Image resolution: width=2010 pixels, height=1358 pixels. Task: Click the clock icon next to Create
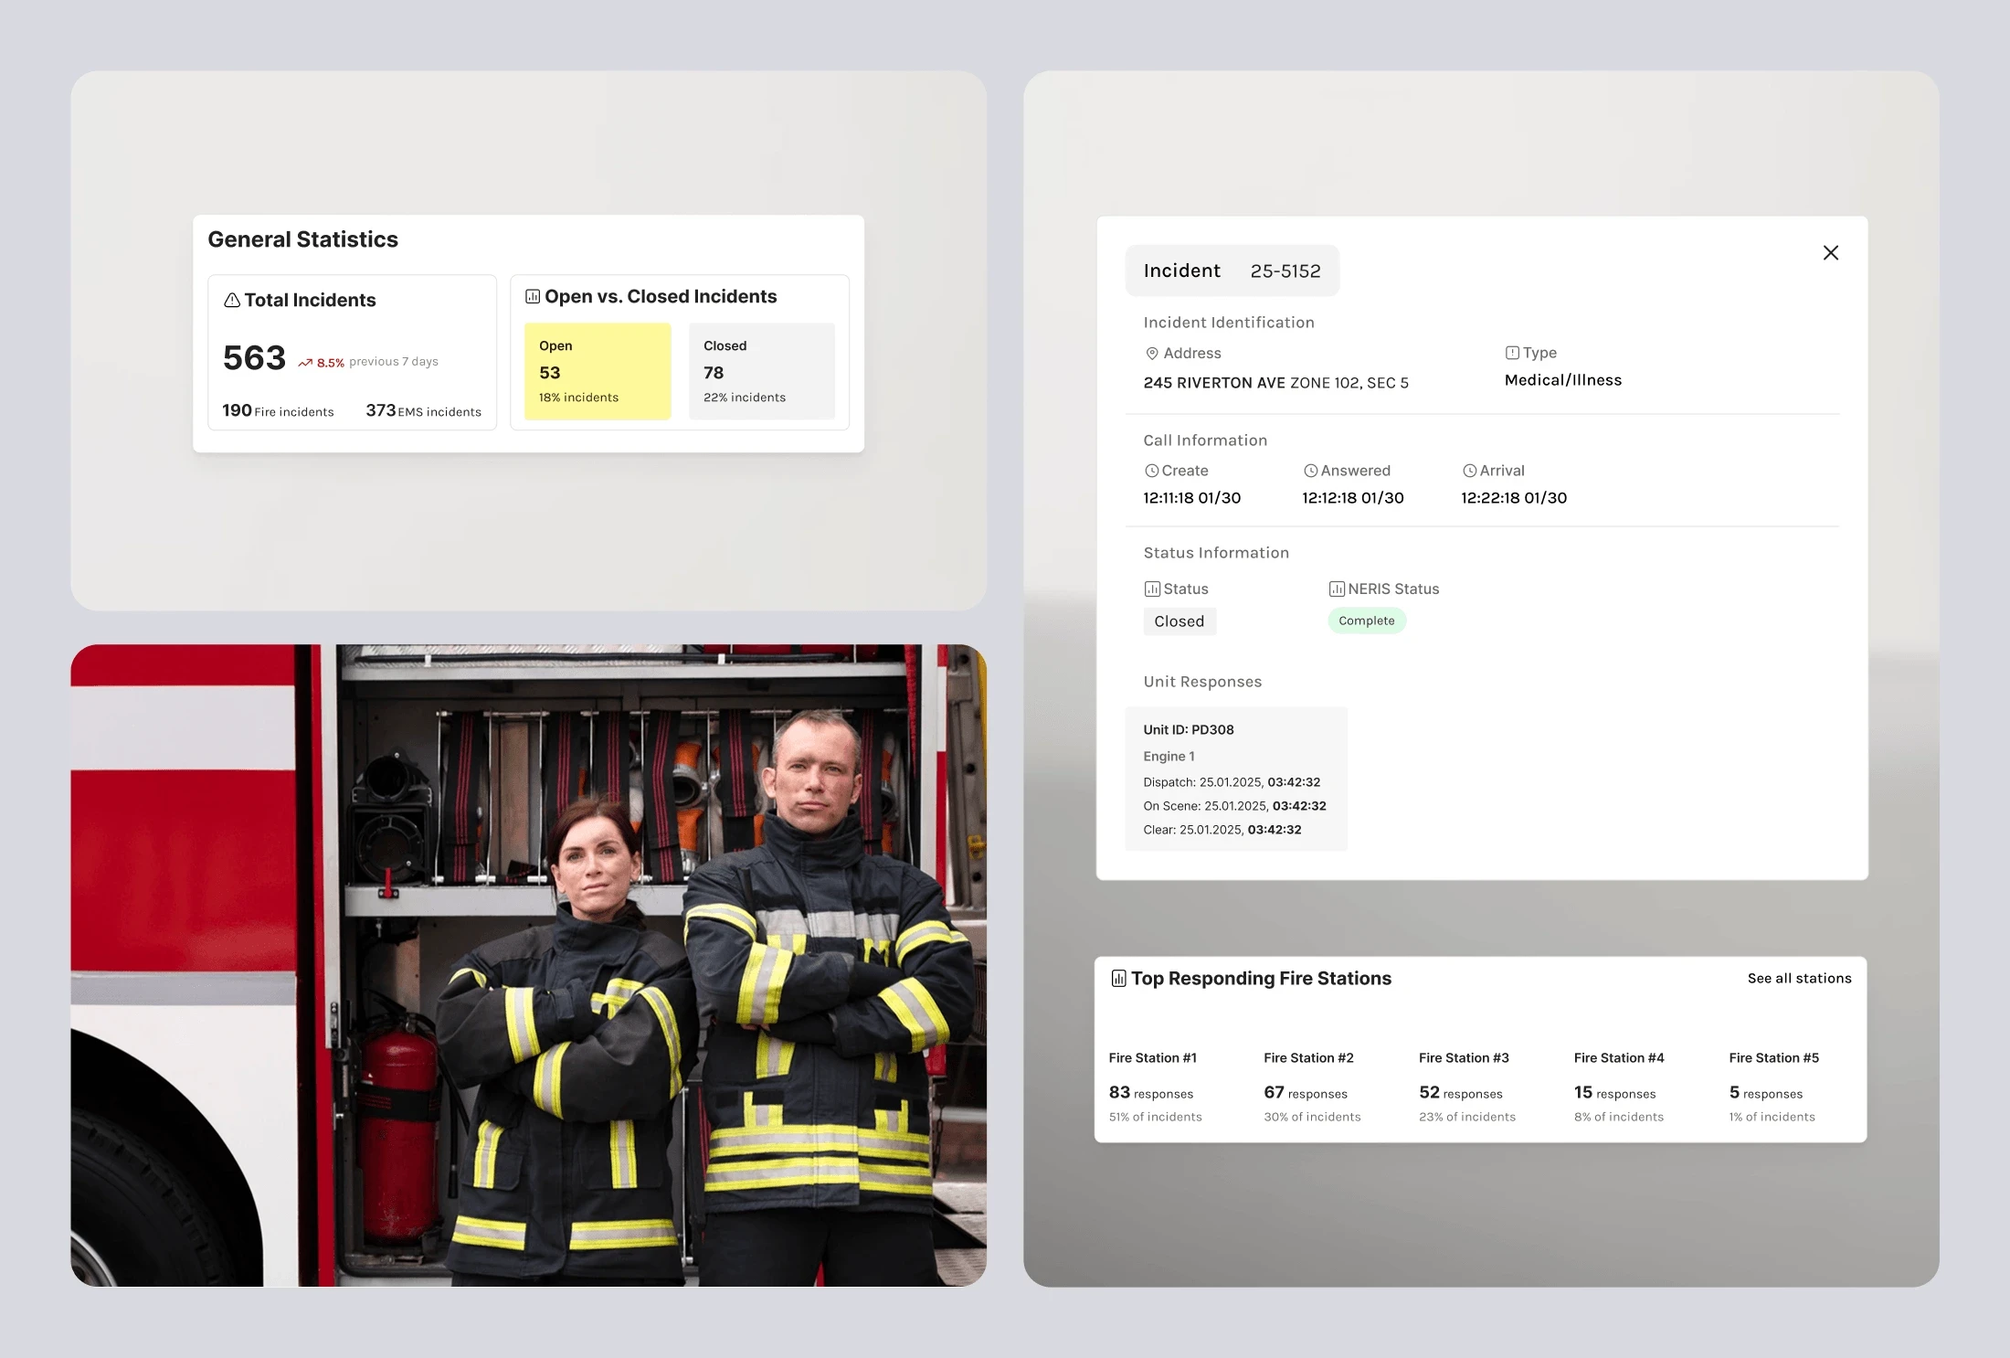(x=1152, y=471)
